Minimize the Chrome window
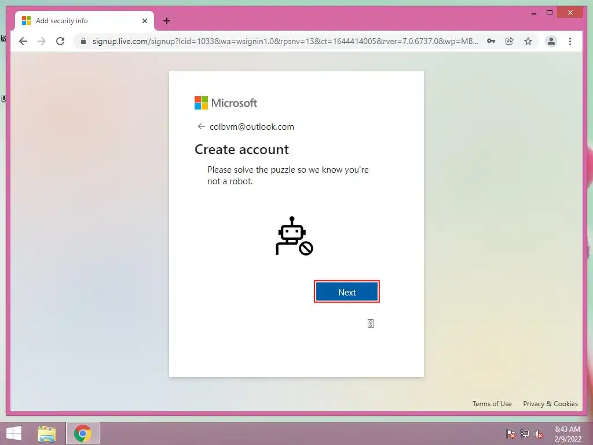This screenshot has height=445, width=593. click(x=533, y=13)
